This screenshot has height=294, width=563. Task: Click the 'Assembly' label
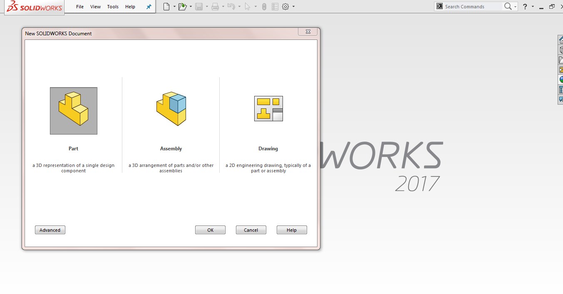pos(171,149)
